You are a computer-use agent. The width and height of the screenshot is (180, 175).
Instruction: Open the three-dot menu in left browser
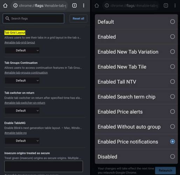tap(84, 6)
